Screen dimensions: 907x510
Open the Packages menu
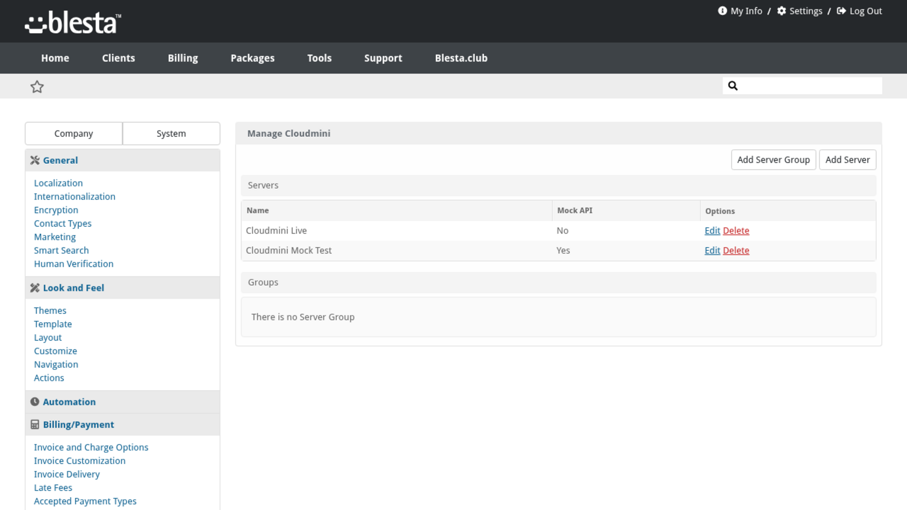(252, 58)
